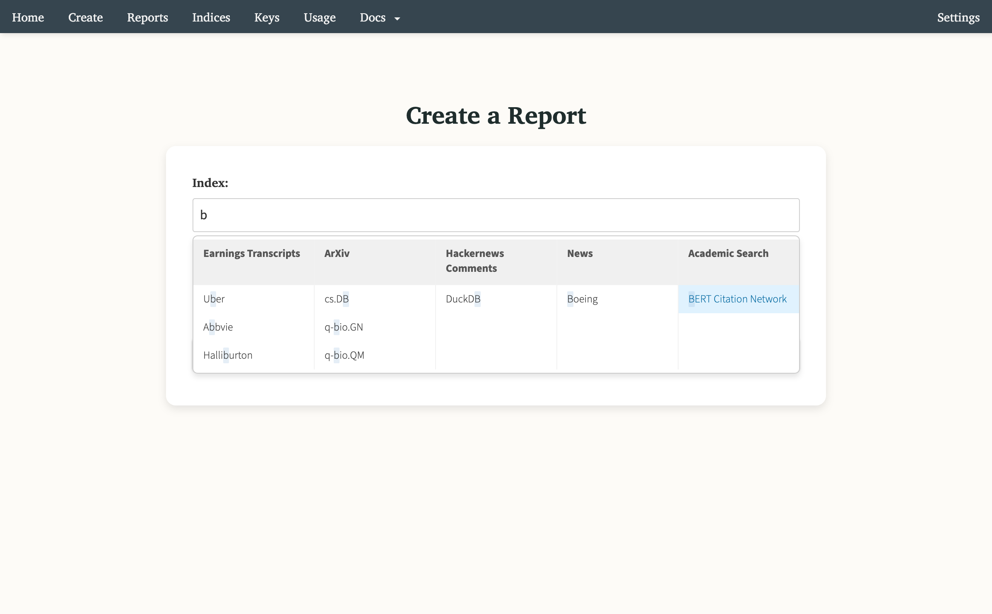
Task: Expand the Docs dropdown menu
Action: pos(379,17)
